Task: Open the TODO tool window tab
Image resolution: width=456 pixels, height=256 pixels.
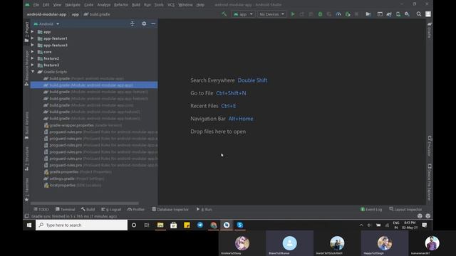Action: click(x=41, y=209)
